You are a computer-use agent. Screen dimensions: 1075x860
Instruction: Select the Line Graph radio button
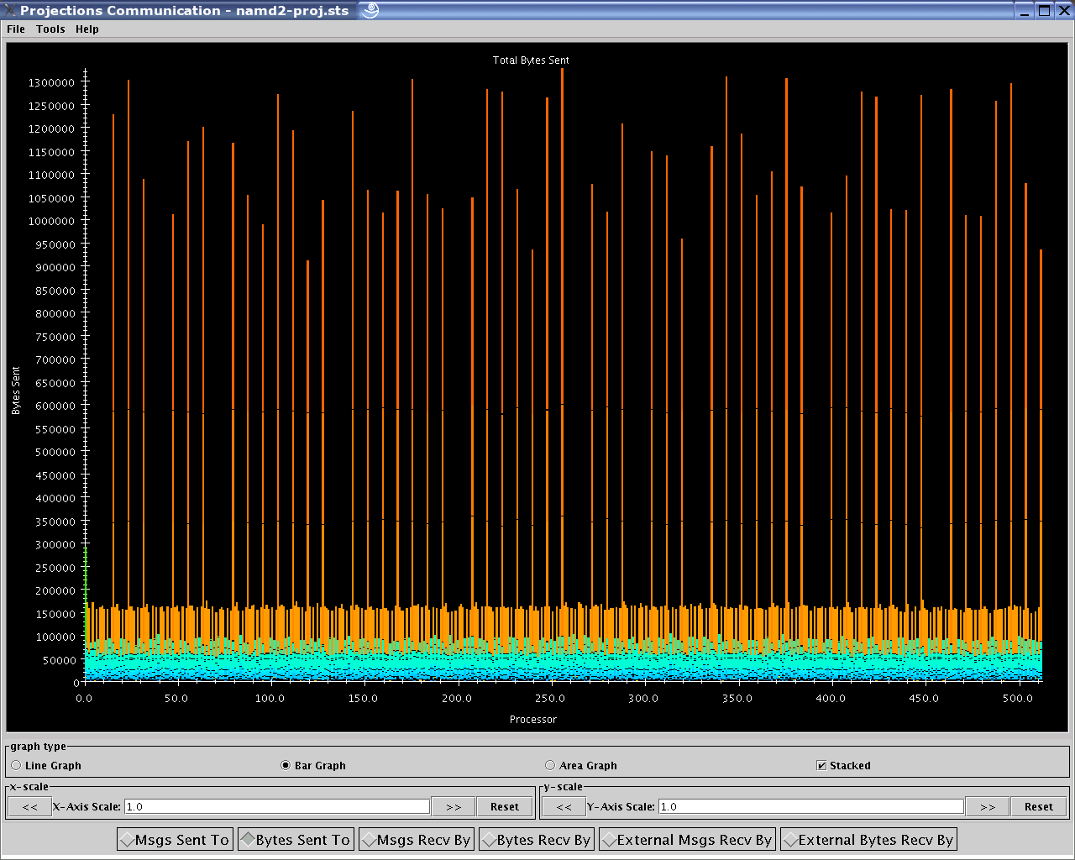pyautogui.click(x=17, y=765)
